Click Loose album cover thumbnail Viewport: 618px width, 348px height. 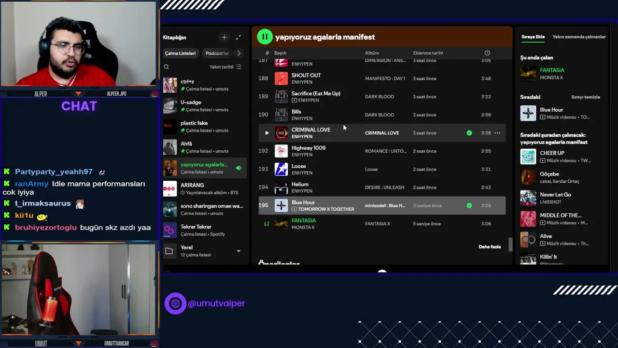point(281,169)
